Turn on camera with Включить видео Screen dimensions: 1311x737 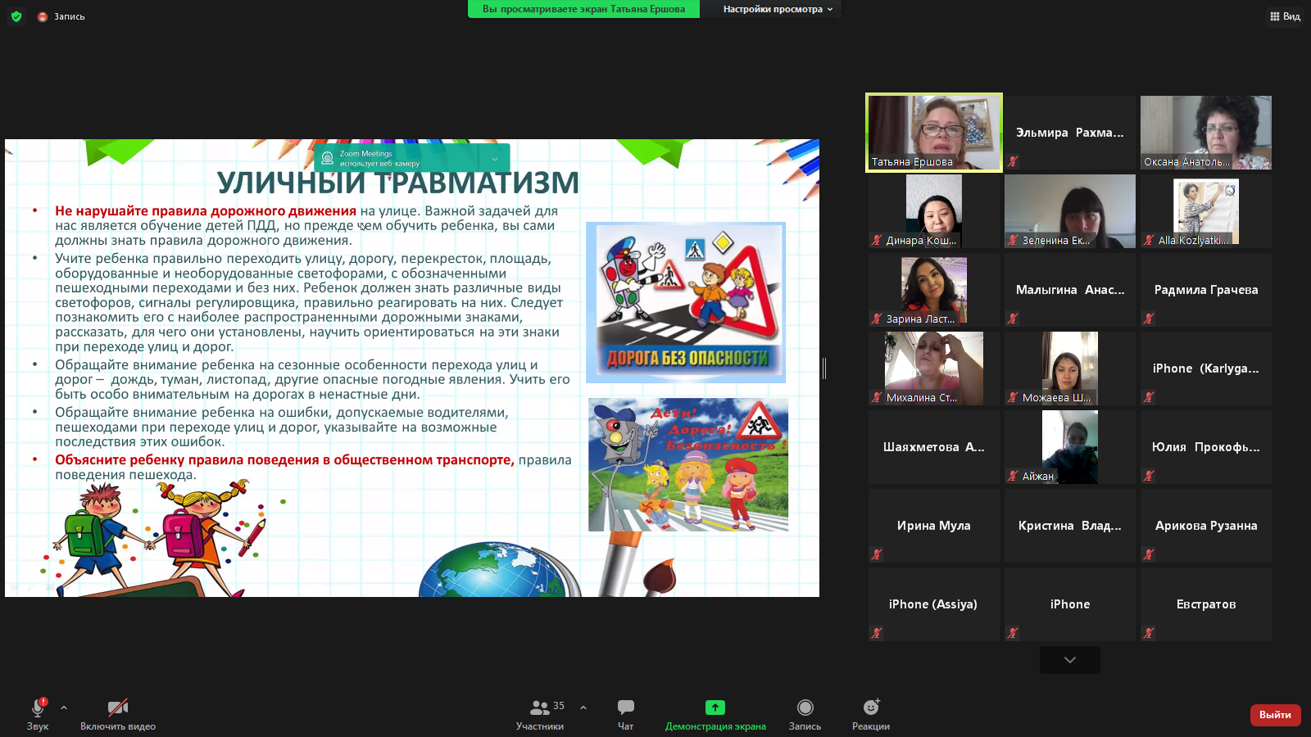118,714
